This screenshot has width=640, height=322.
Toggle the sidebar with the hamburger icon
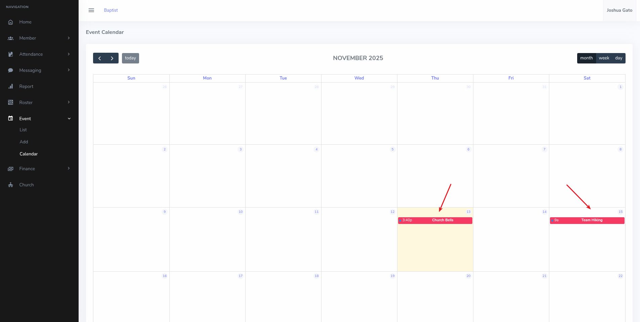click(91, 10)
